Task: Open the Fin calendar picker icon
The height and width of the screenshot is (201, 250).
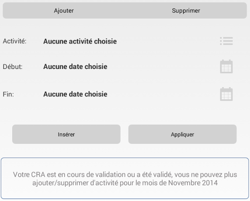Action: (x=226, y=94)
